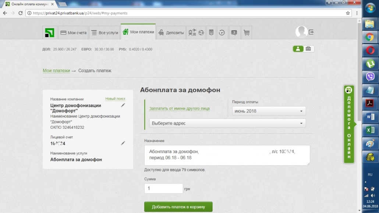Click the browser address bar URL

pyautogui.click(x=80, y=13)
